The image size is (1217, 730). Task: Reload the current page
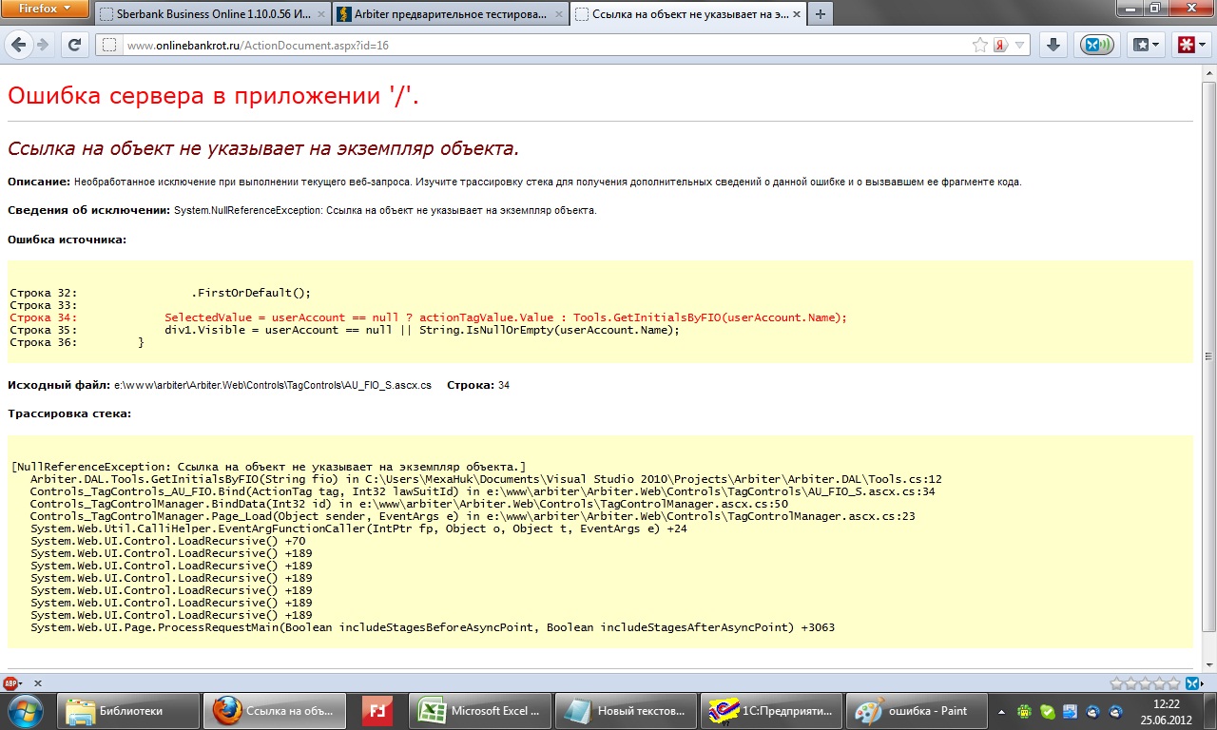point(75,45)
